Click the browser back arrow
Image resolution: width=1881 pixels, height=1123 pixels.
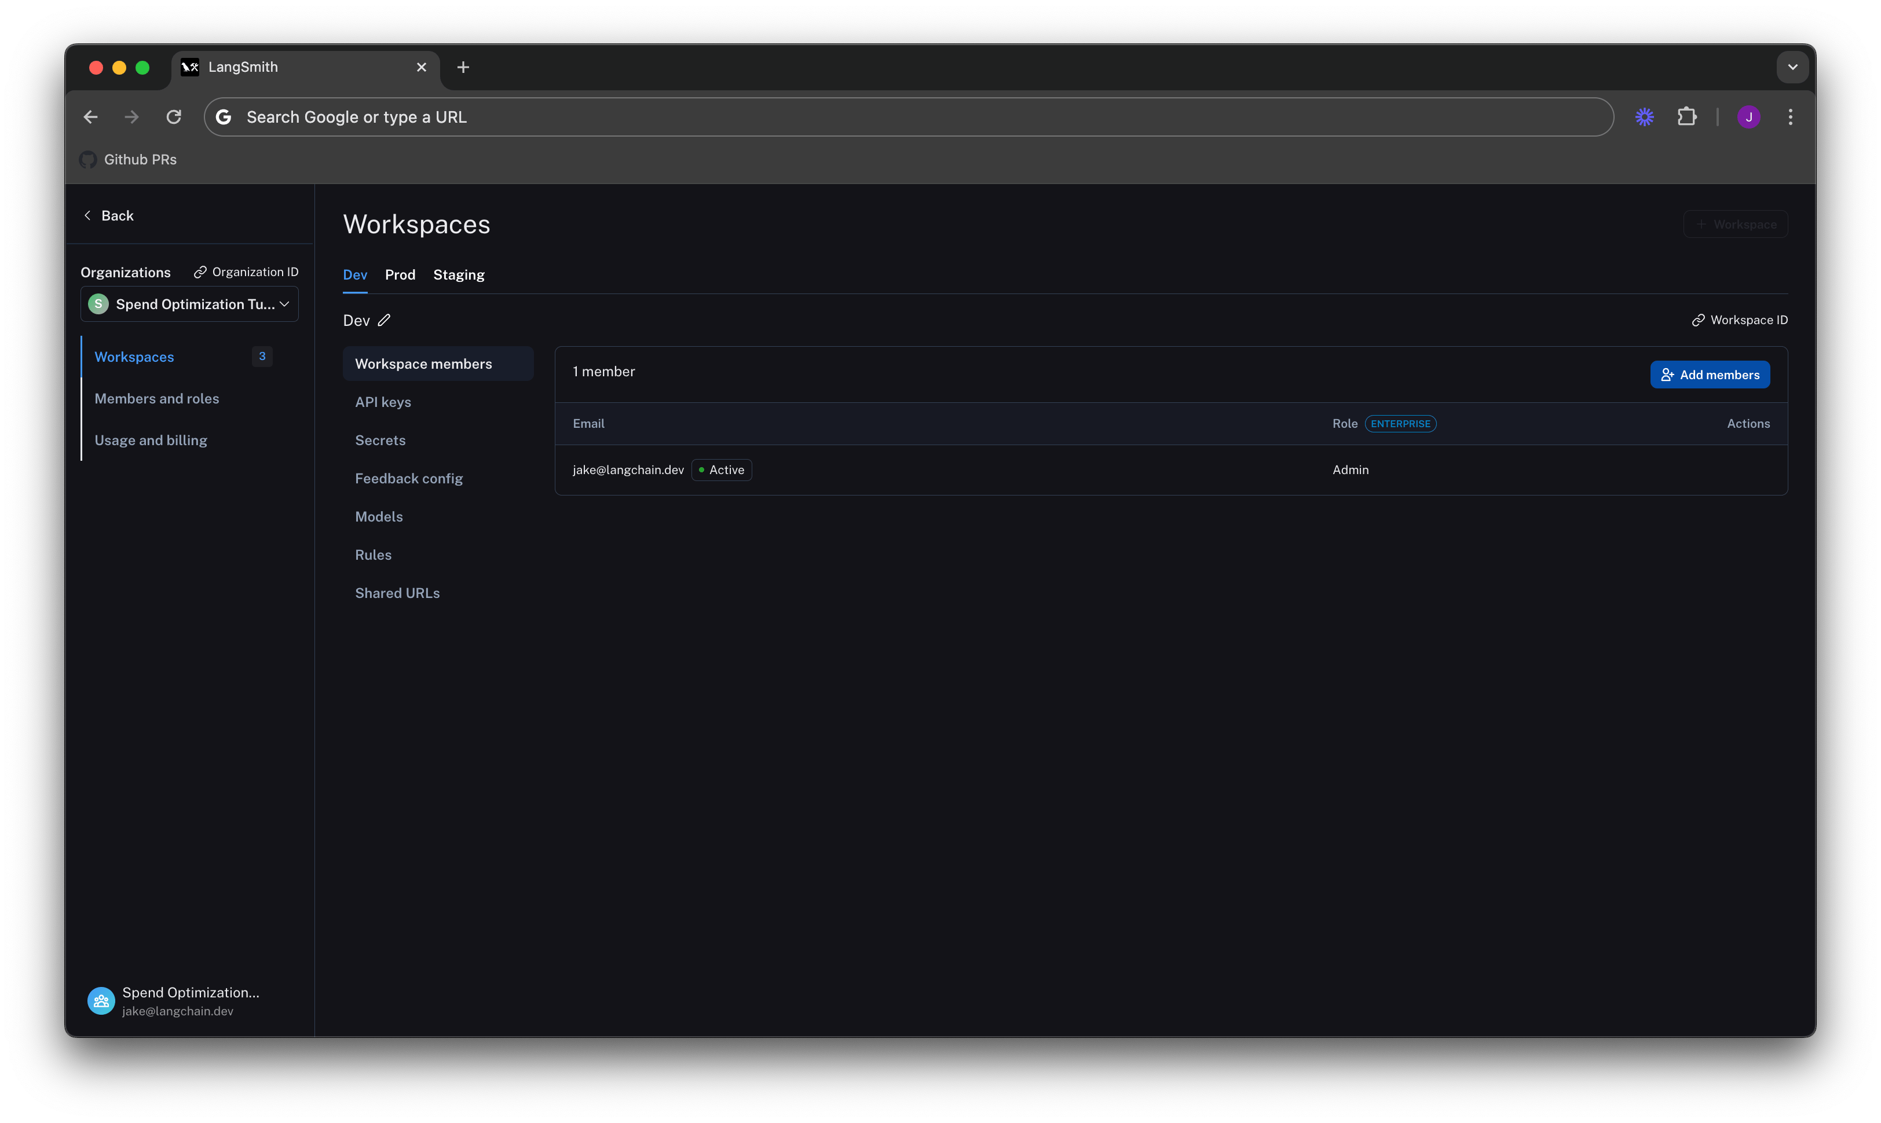91,116
